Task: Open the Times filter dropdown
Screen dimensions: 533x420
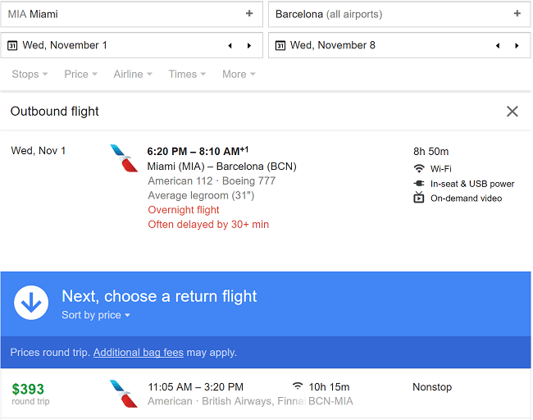Action: click(187, 74)
